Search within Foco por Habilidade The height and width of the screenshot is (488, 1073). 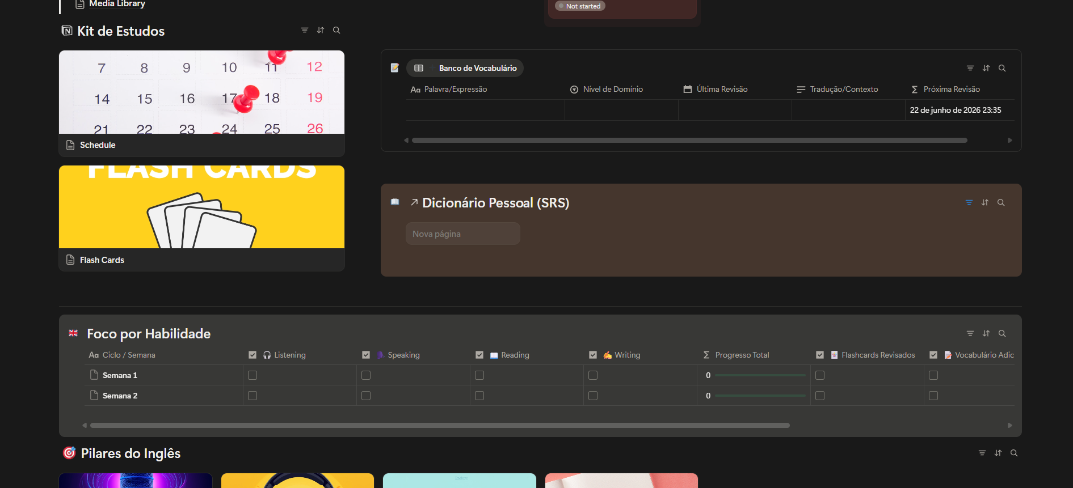coord(1002,333)
